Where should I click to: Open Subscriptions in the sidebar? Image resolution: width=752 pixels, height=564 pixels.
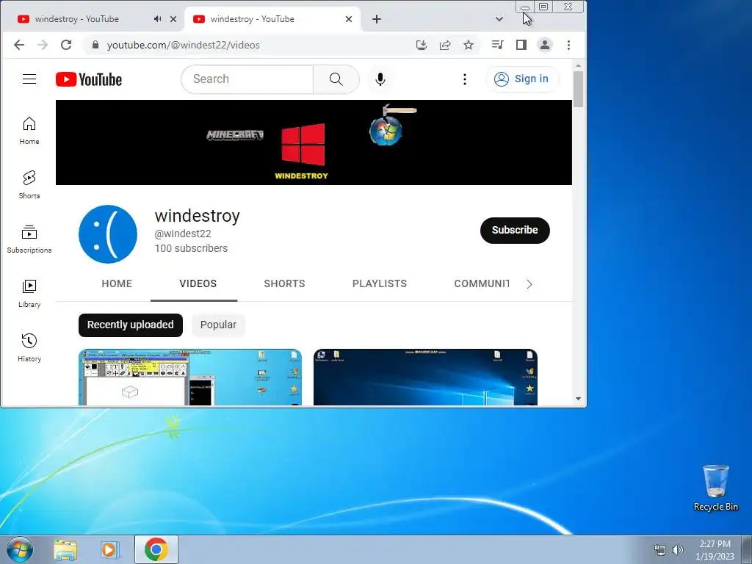(x=29, y=239)
